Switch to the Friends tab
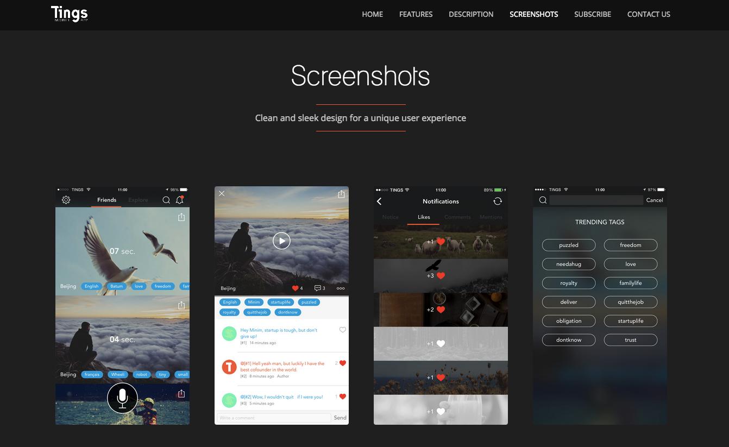This screenshot has width=729, height=447. pyautogui.click(x=107, y=200)
